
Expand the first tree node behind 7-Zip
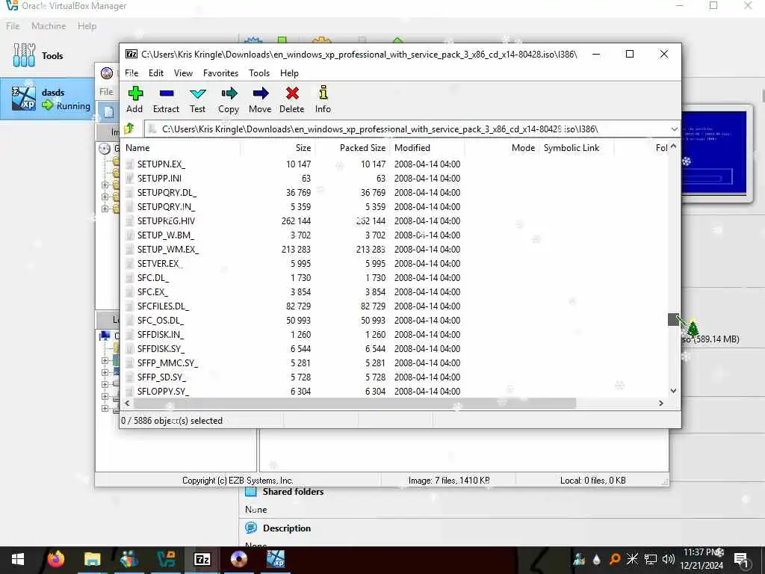105,185
